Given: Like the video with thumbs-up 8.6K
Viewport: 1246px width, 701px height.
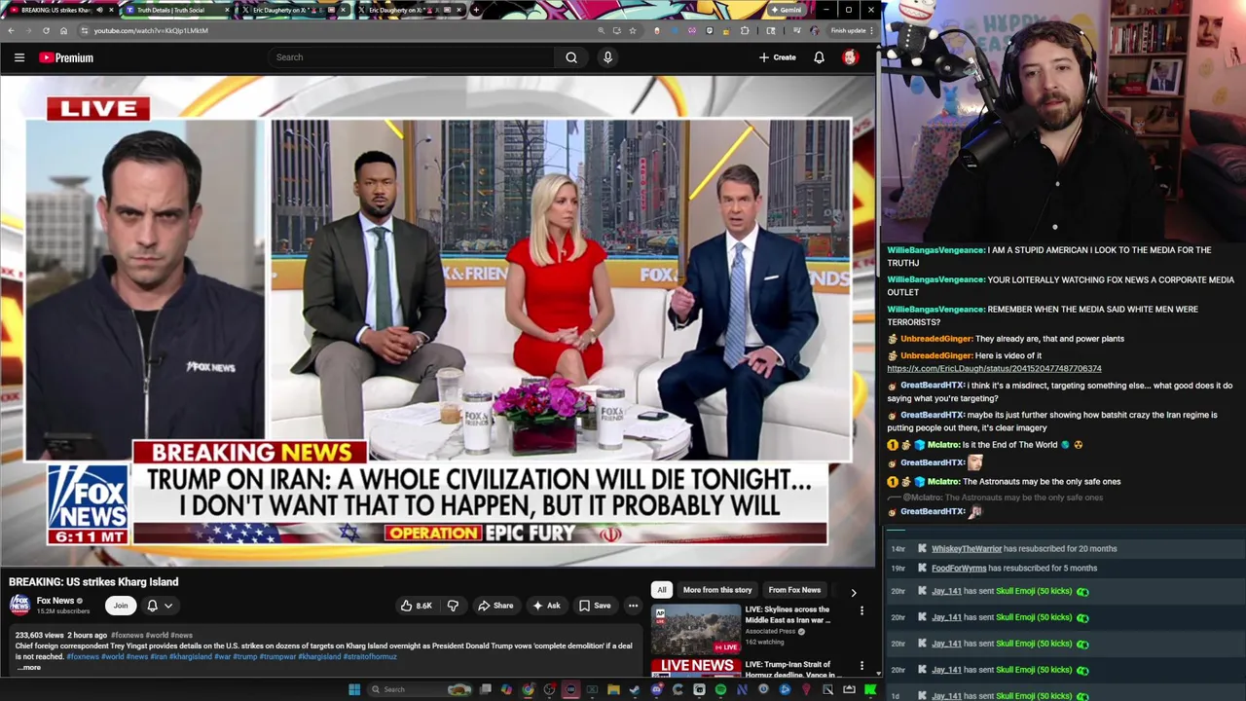Looking at the screenshot, I should coord(416,606).
